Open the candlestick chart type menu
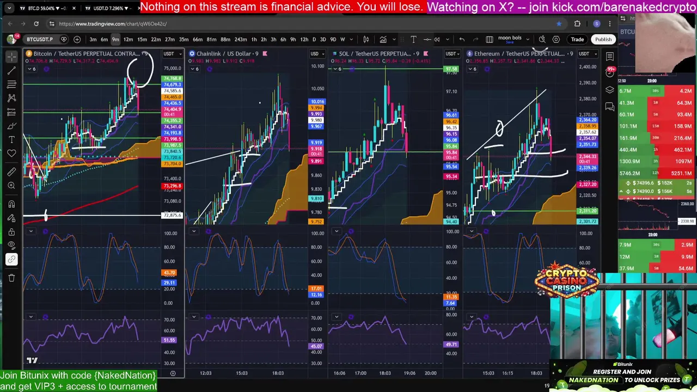Image resolution: width=697 pixels, height=392 pixels. pyautogui.click(x=366, y=39)
